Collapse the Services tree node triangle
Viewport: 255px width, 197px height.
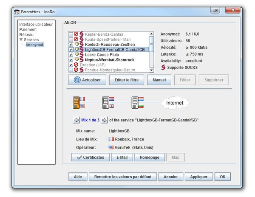click(21, 39)
